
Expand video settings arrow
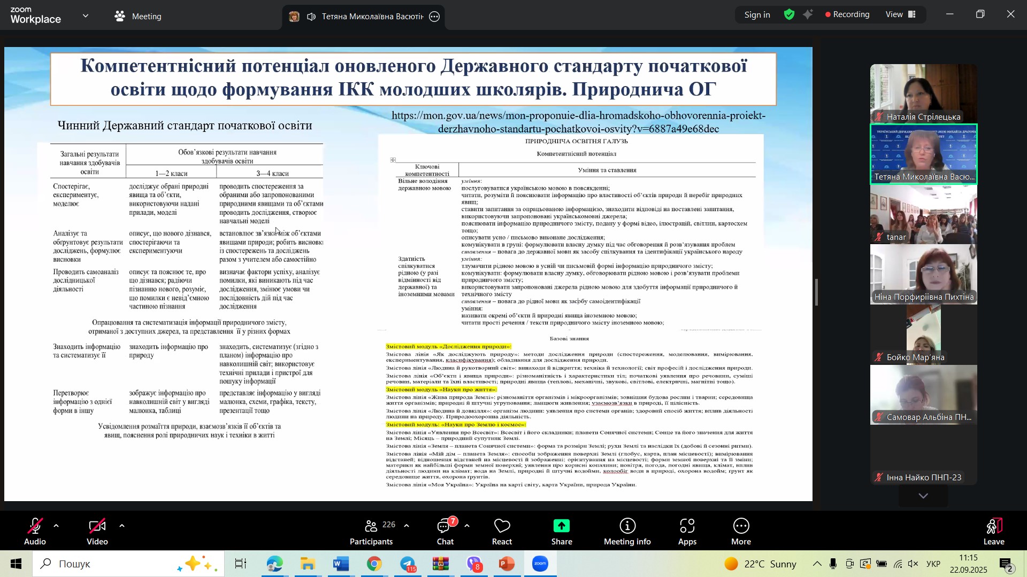point(122,526)
